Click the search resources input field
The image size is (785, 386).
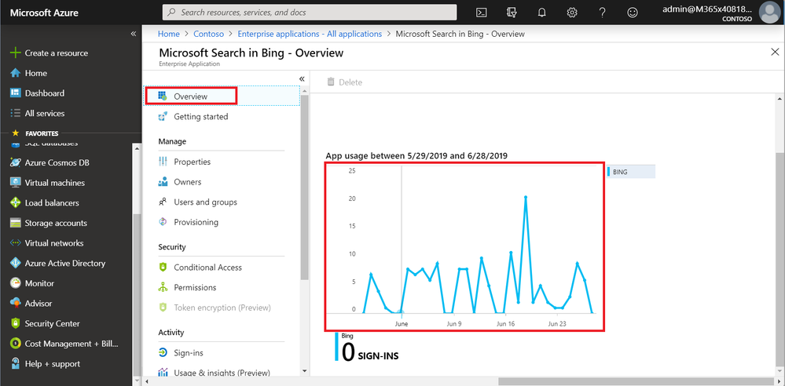pyautogui.click(x=310, y=12)
